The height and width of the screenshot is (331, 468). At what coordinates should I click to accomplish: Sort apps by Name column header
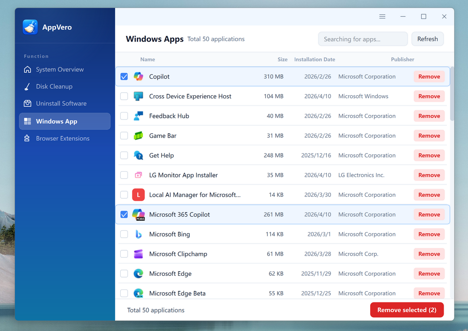pyautogui.click(x=147, y=60)
